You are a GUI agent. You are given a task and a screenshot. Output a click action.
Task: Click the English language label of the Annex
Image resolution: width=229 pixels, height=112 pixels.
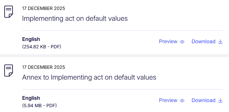click(x=31, y=98)
